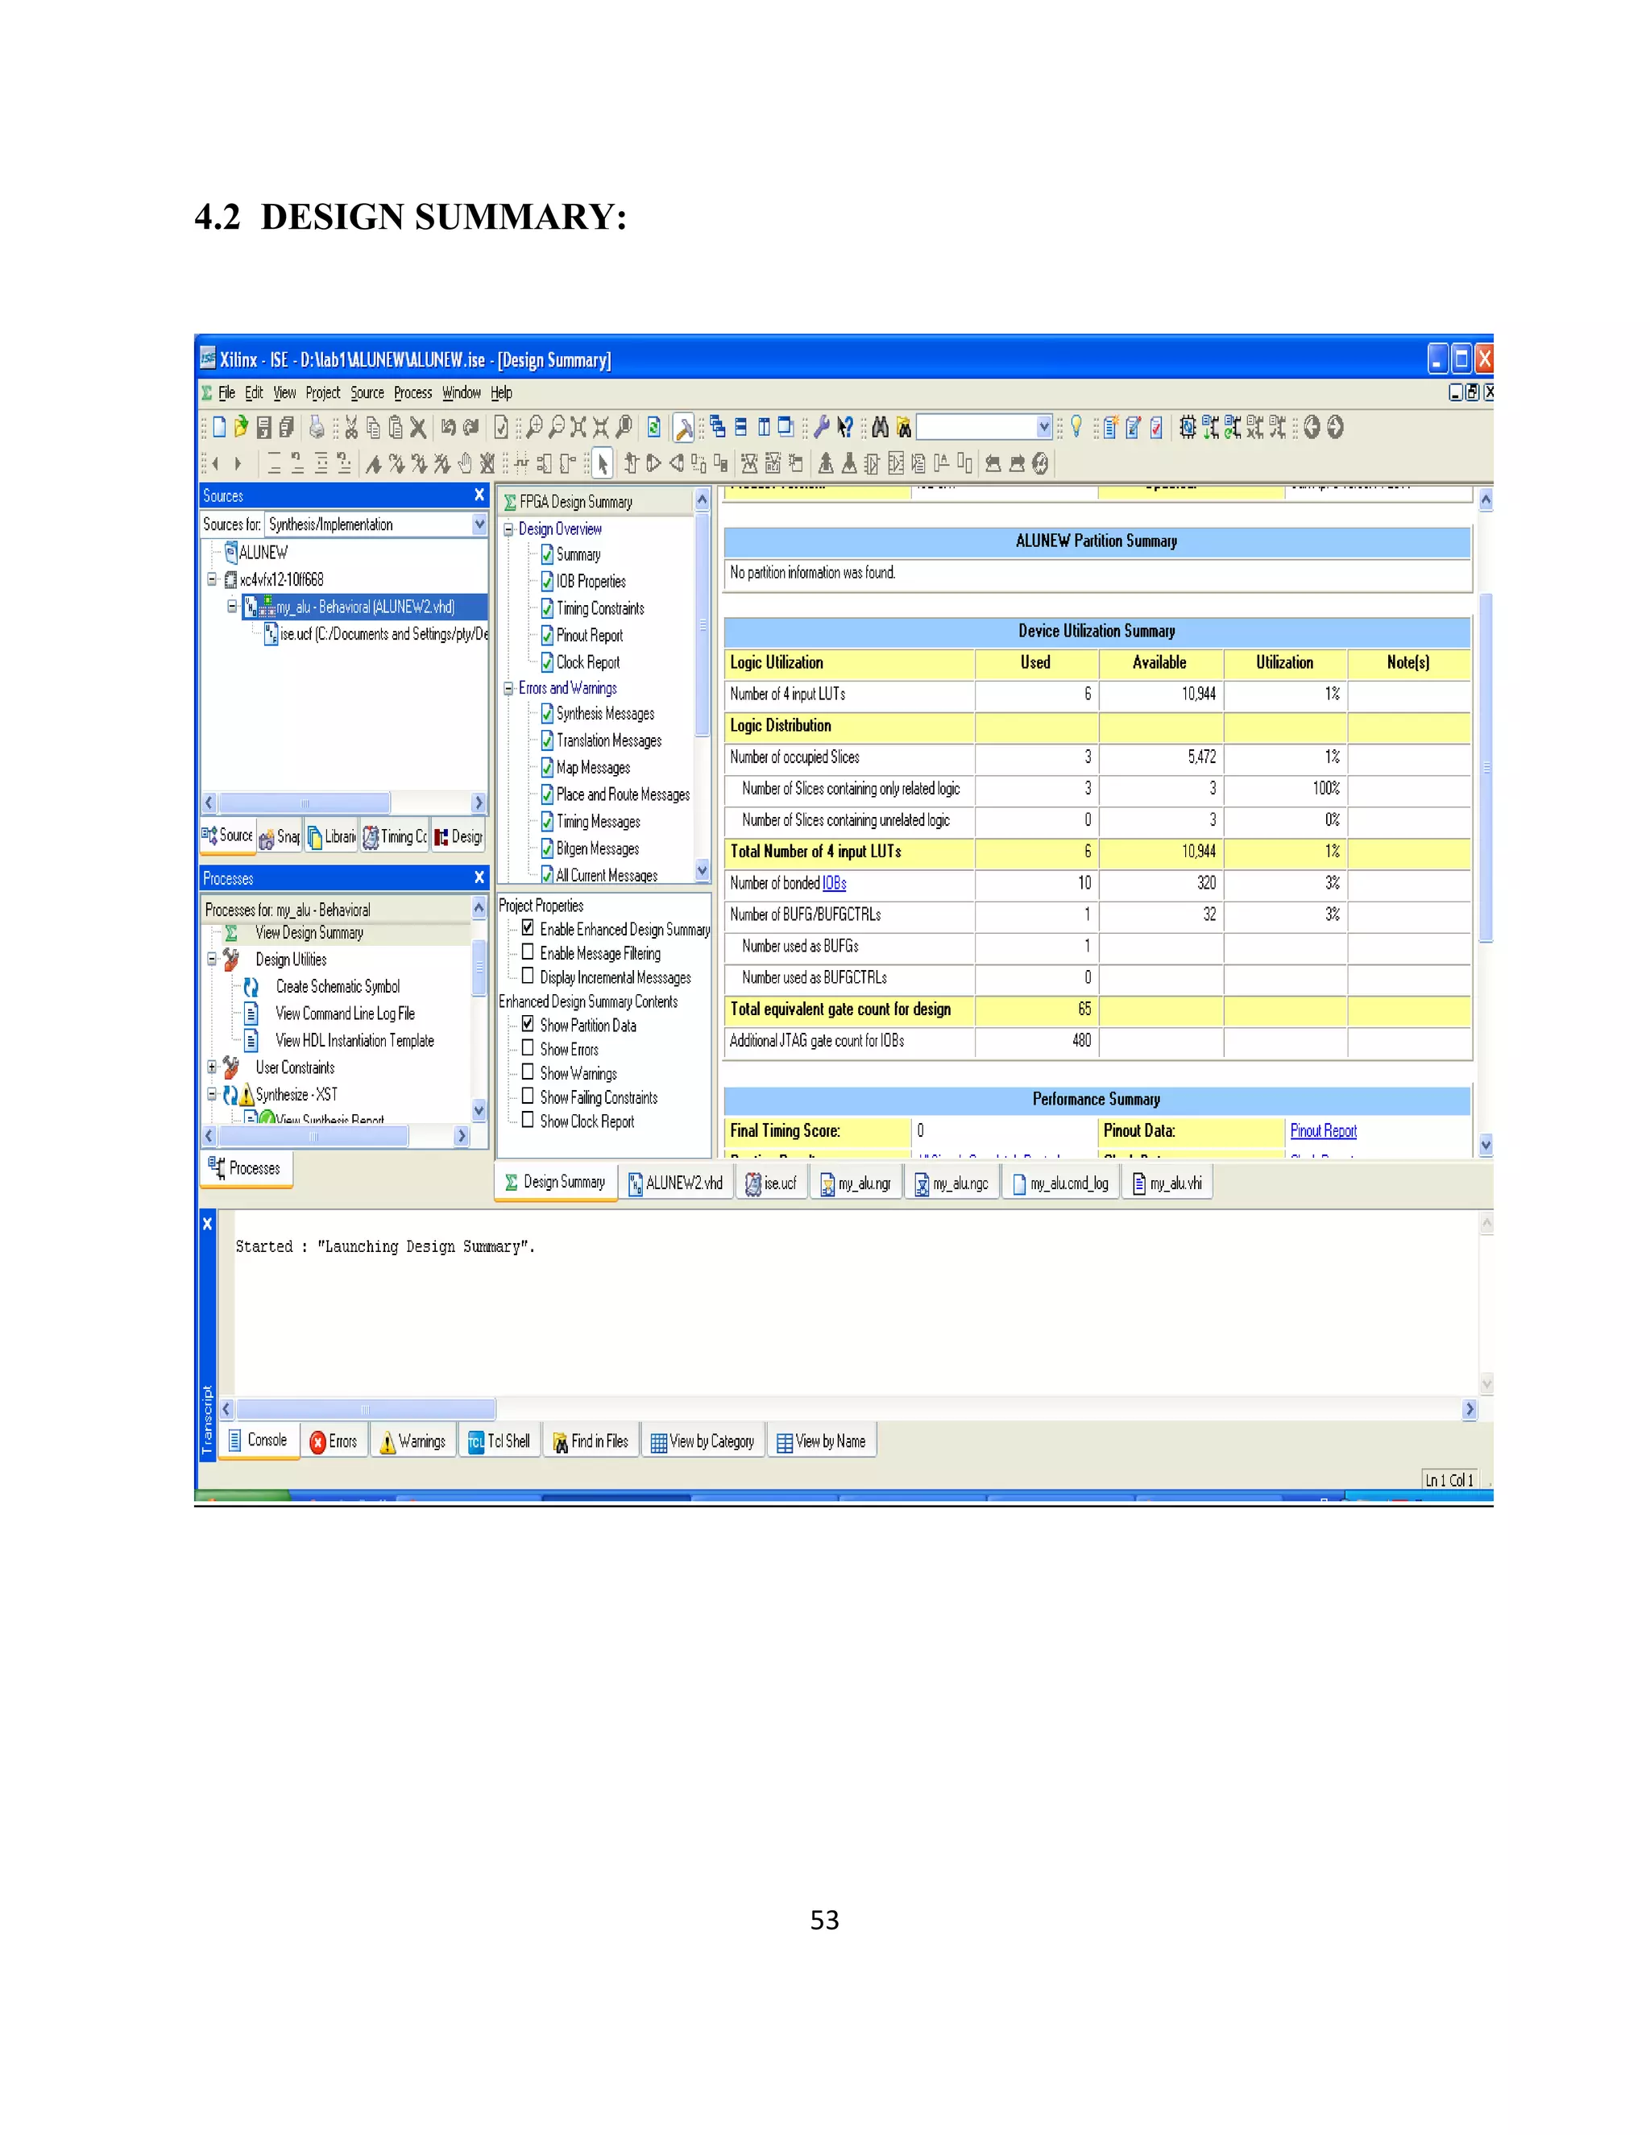Click the Refresh toolbar icon
The height and width of the screenshot is (2135, 1650).
click(x=654, y=427)
